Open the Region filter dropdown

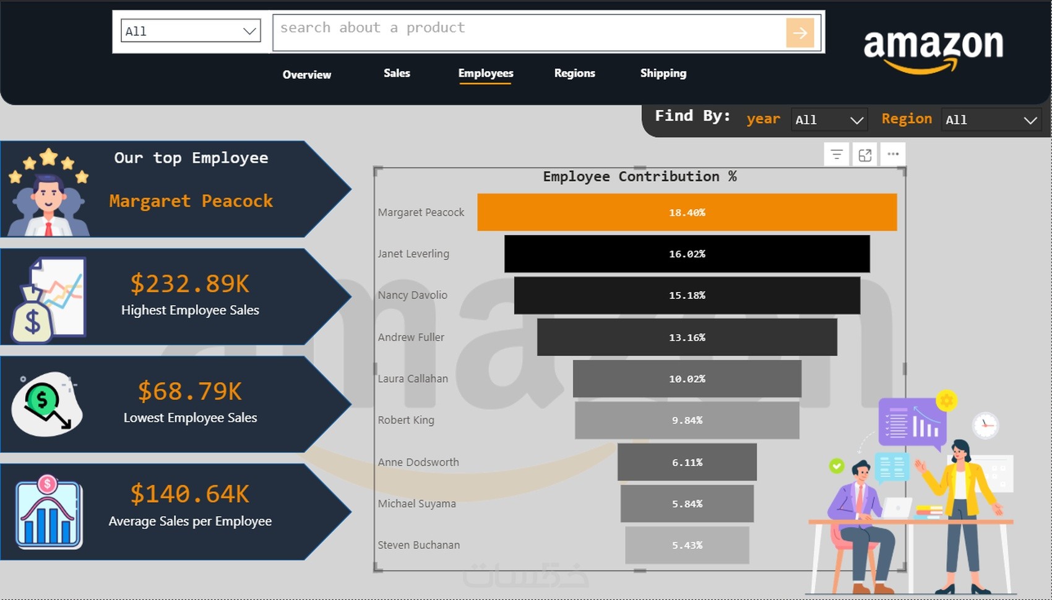click(991, 119)
